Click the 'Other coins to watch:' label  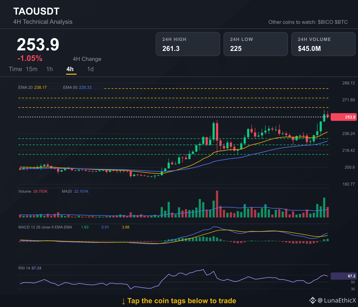[293, 22]
